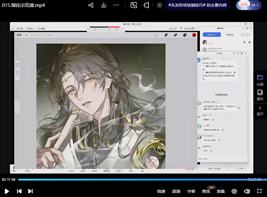Click the crop/screenshot frame icon
The width and height of the screenshot is (267, 197).
[x=146, y=5]
